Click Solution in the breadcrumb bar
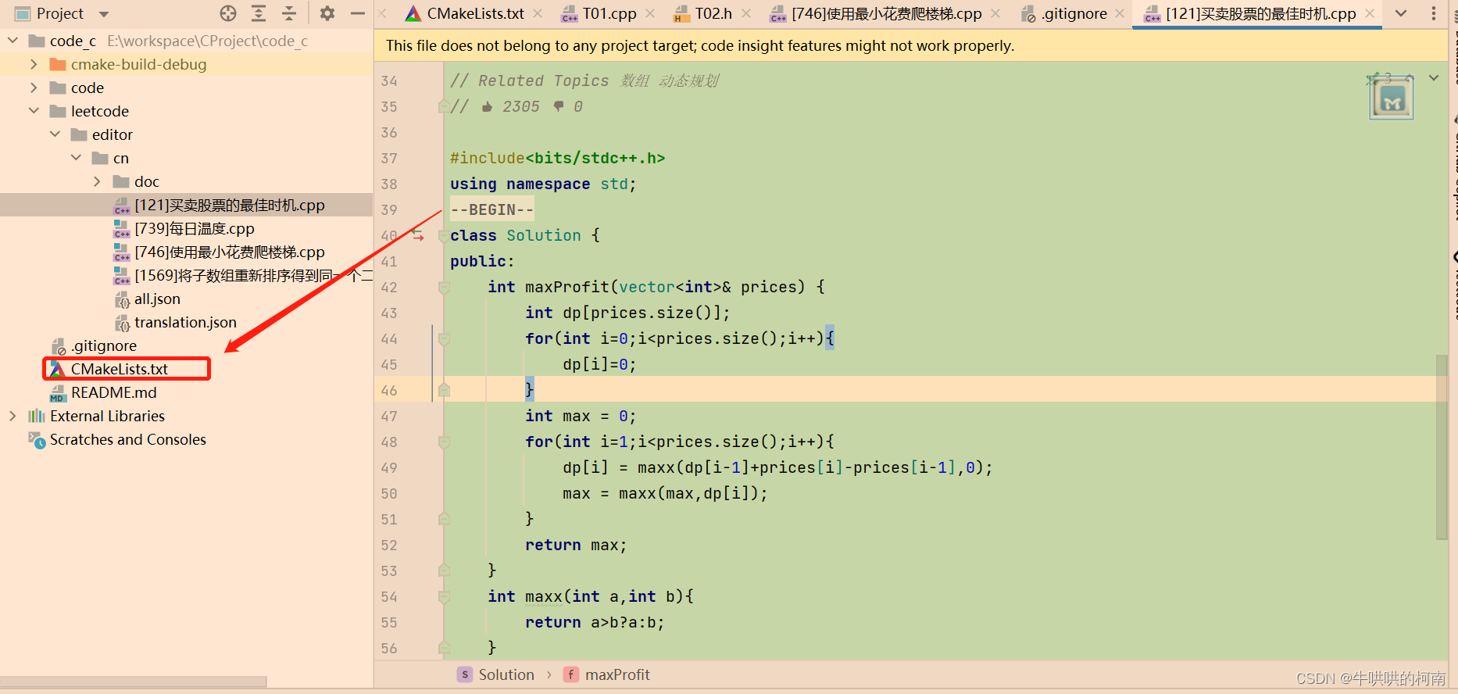Viewport: 1458px width, 694px height. click(x=506, y=674)
